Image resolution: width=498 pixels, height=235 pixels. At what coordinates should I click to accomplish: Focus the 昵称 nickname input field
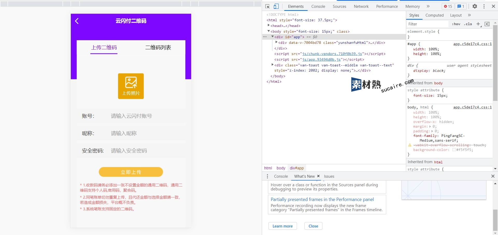tap(147, 133)
